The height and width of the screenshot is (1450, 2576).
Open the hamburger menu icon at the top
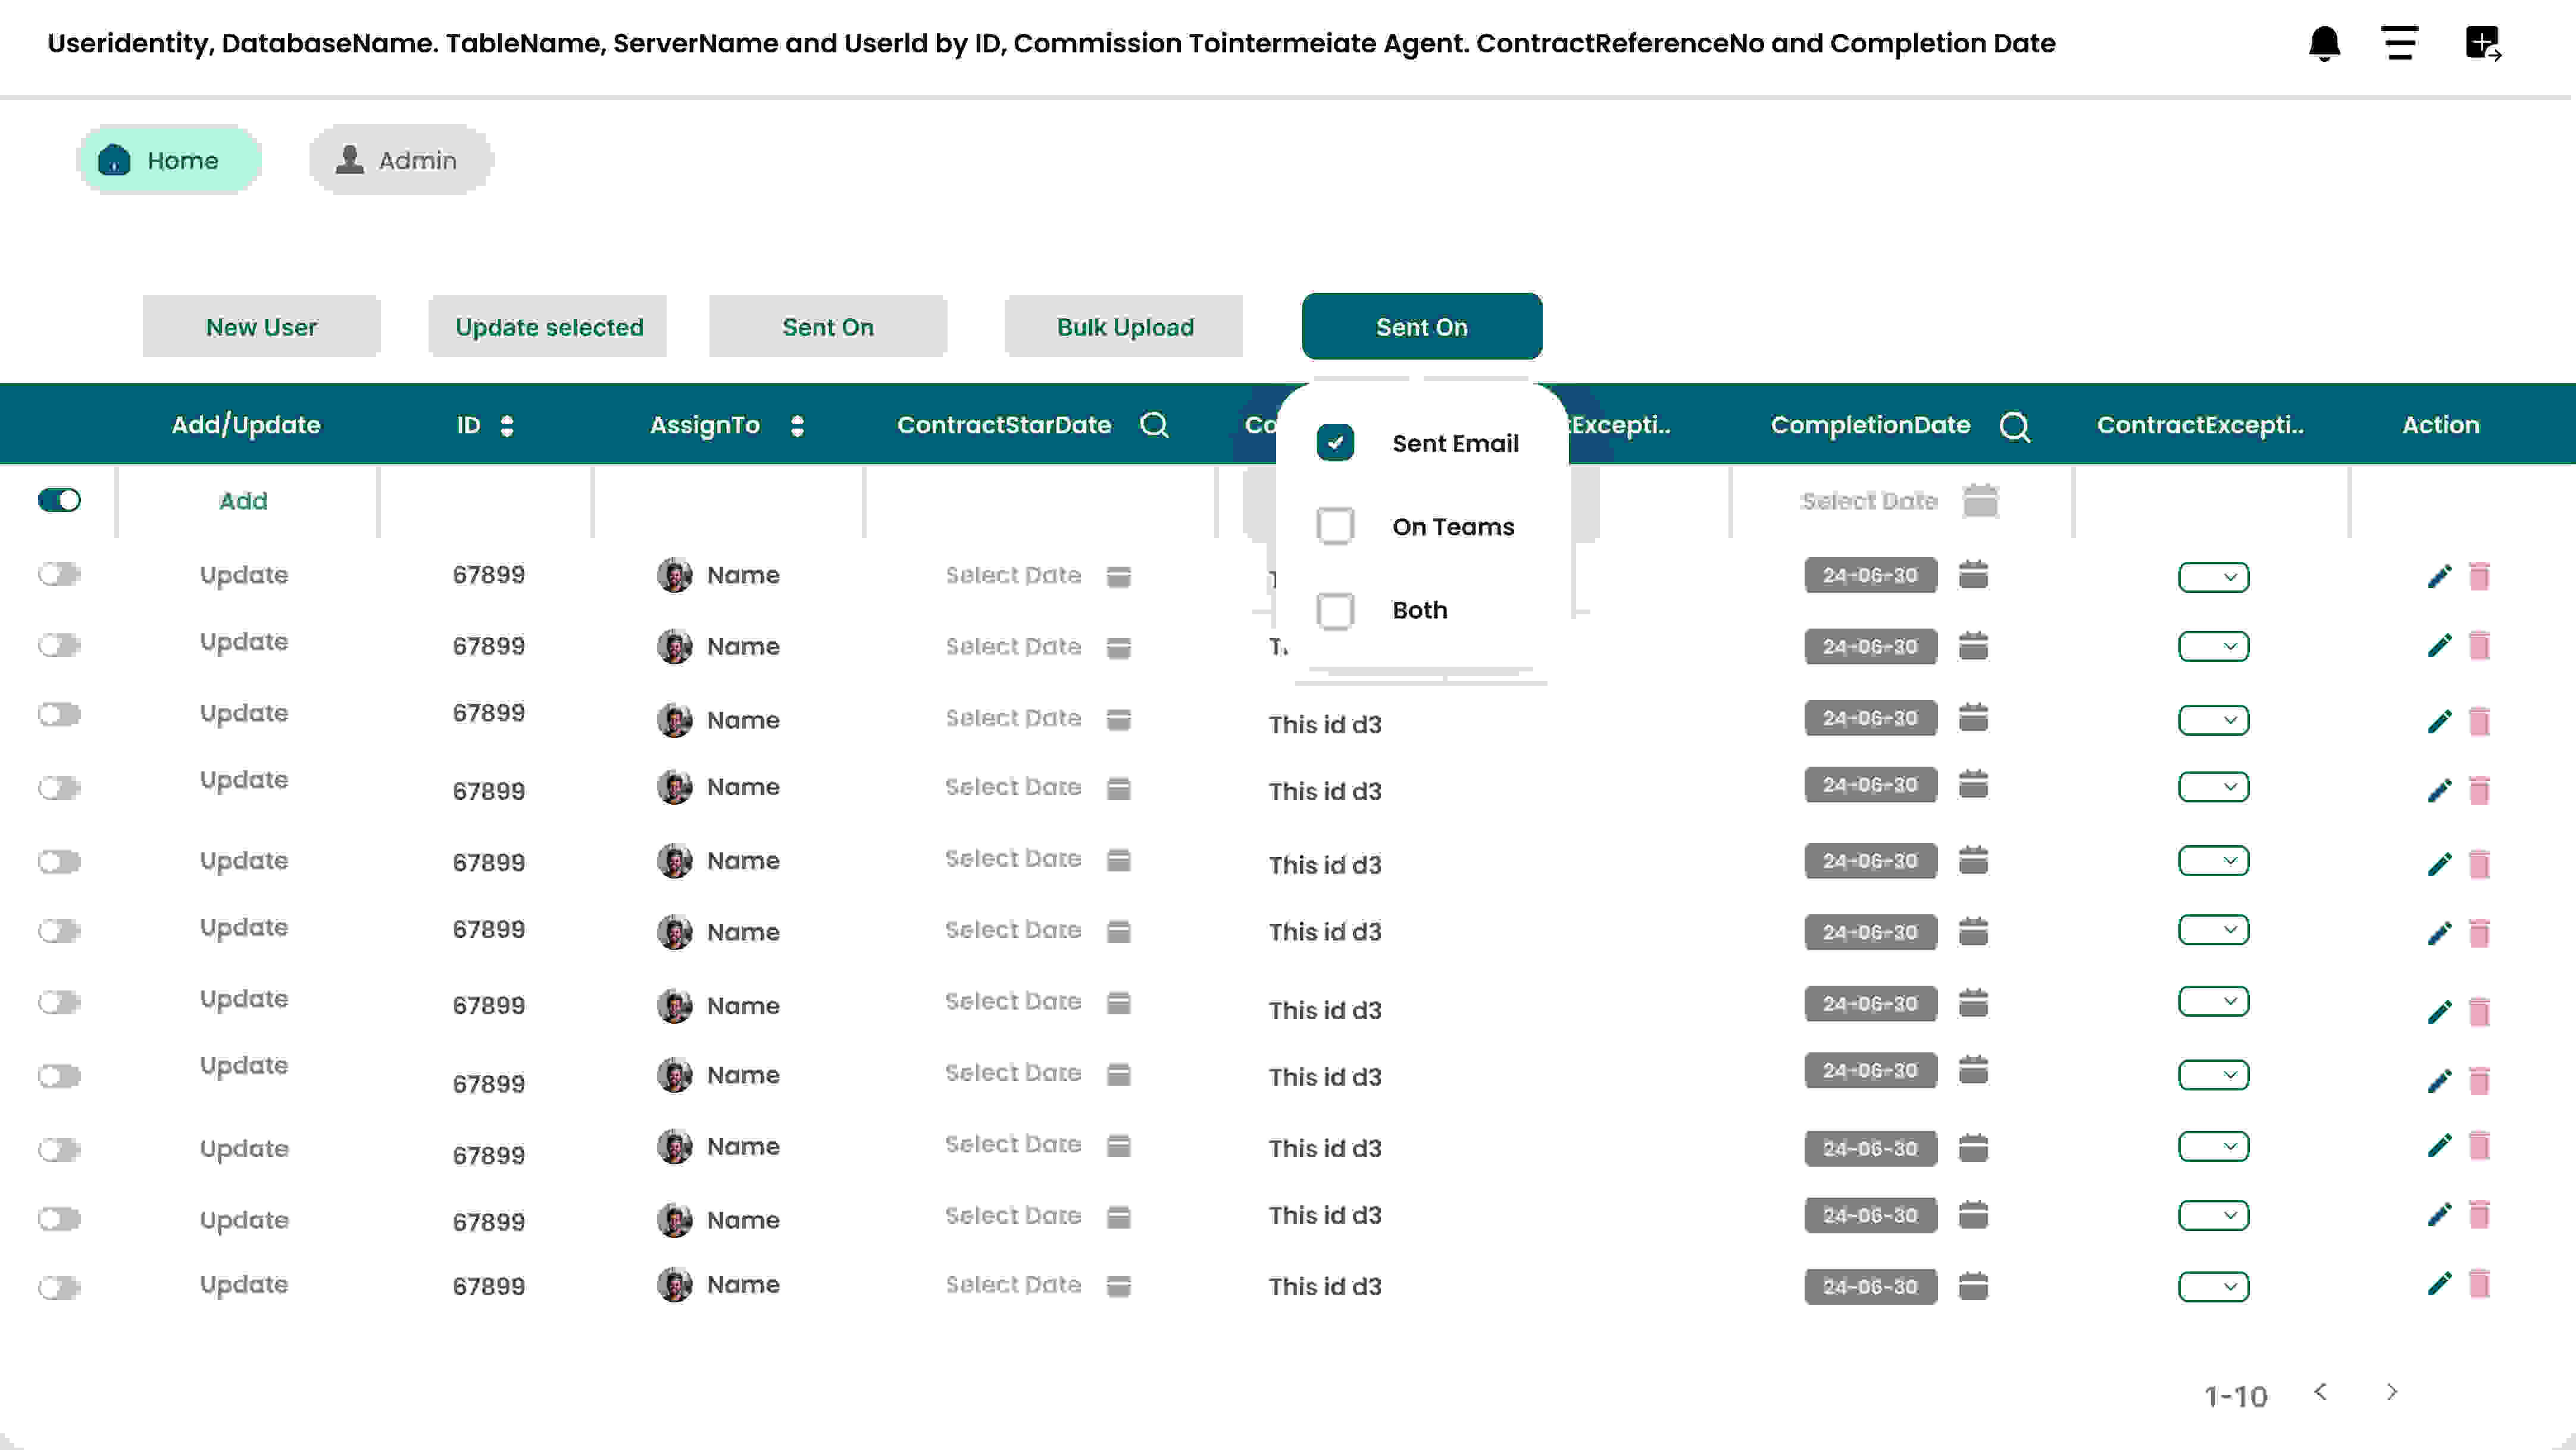[2400, 43]
